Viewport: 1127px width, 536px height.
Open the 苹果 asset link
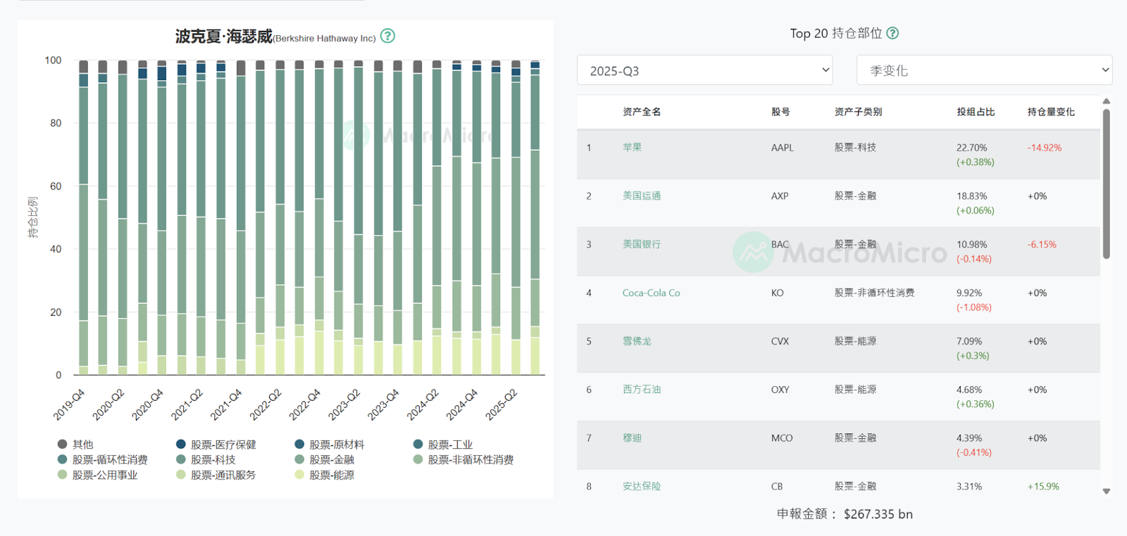point(632,148)
